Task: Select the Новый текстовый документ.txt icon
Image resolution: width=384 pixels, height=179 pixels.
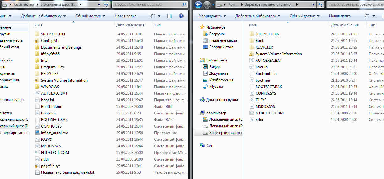Action: (x=37, y=172)
